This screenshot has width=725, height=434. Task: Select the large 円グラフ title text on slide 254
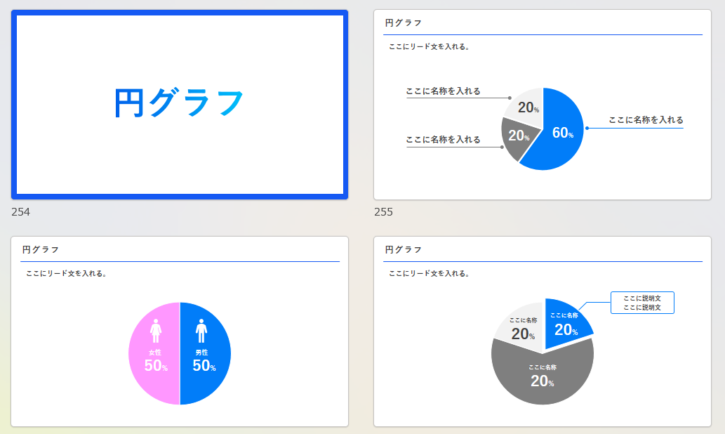(x=179, y=103)
